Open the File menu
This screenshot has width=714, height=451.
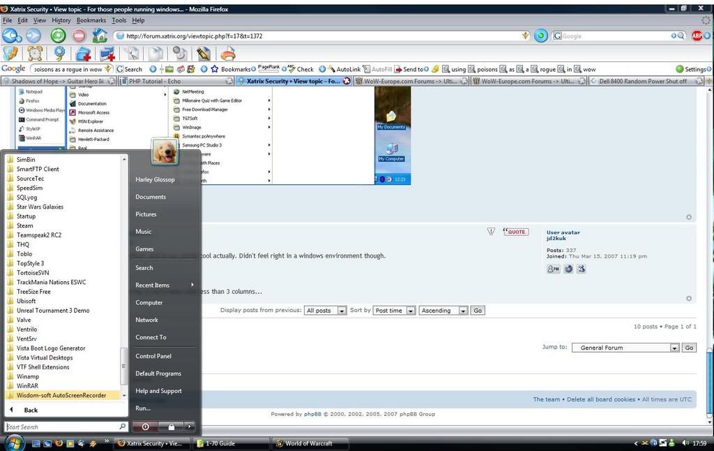point(7,20)
